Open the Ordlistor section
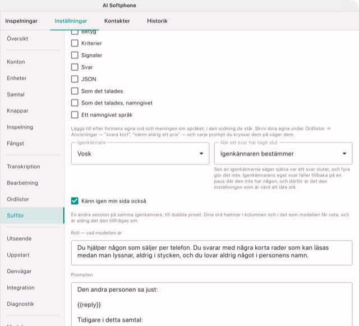 pos(32,199)
